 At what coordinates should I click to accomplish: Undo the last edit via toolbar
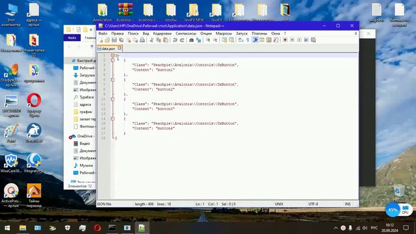tap(175, 40)
